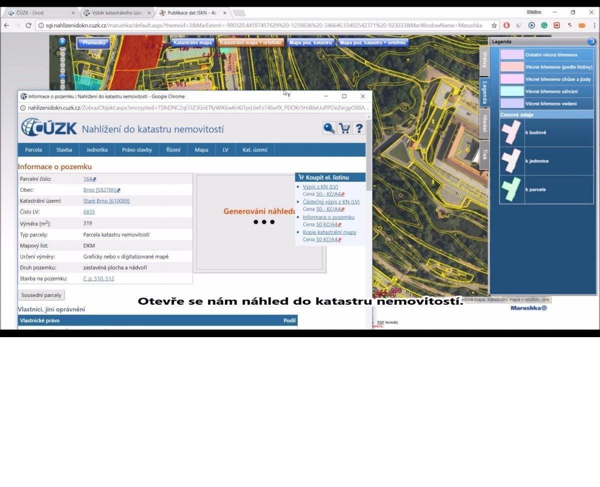Image resolution: width=600 pixels, height=487 pixels.
Task: Click the red Opera extension icon
Action: point(506,25)
